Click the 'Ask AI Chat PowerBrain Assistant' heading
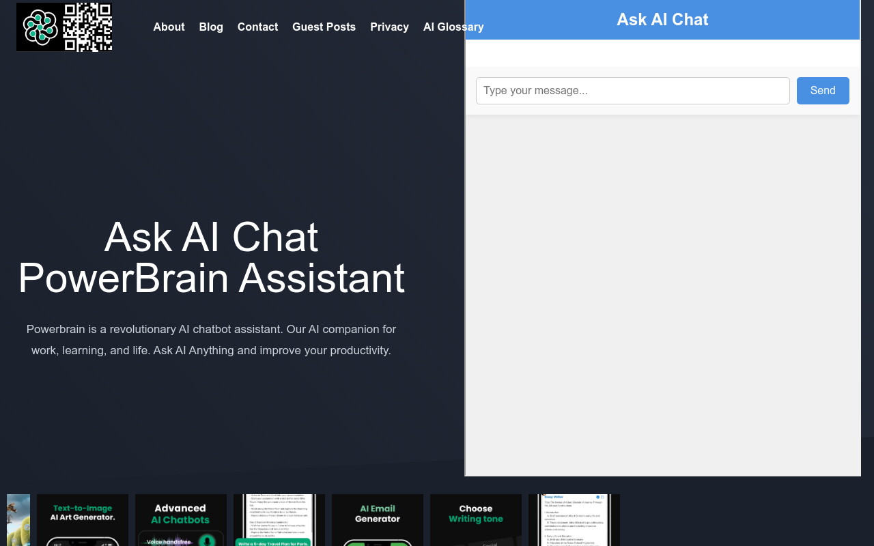874x546 pixels. click(212, 257)
